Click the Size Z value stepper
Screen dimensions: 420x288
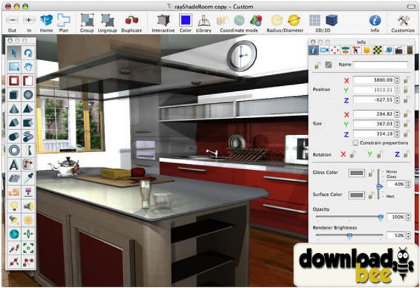397,134
